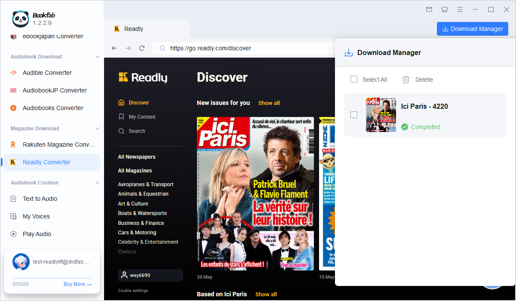This screenshot has width=516, height=301.
Task: Click the Download Manager button
Action: pyautogui.click(x=473, y=29)
